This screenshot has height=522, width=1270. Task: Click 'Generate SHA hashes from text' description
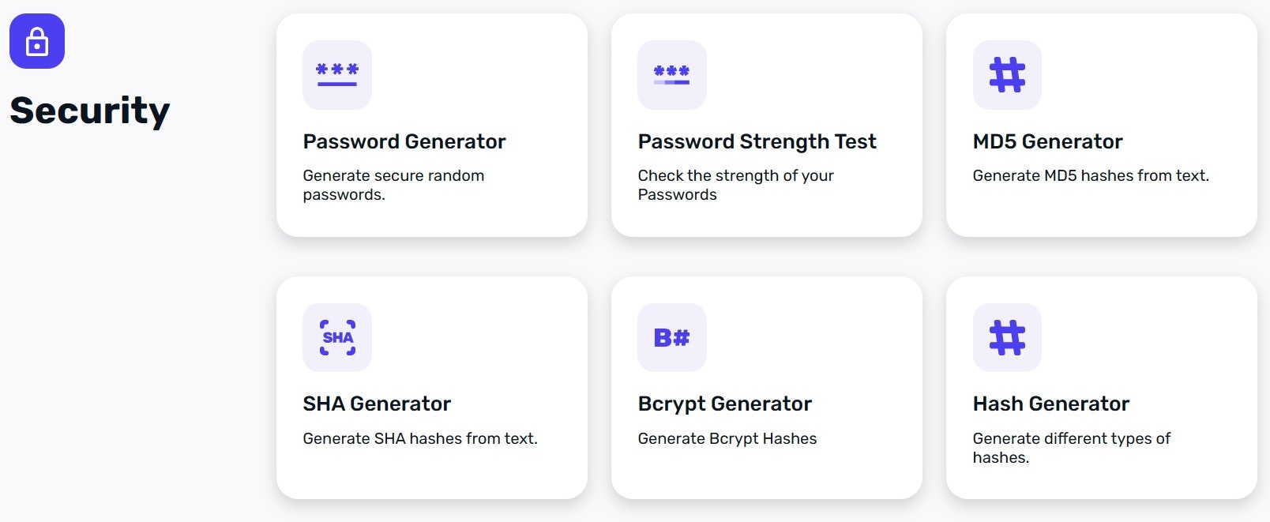pos(420,438)
